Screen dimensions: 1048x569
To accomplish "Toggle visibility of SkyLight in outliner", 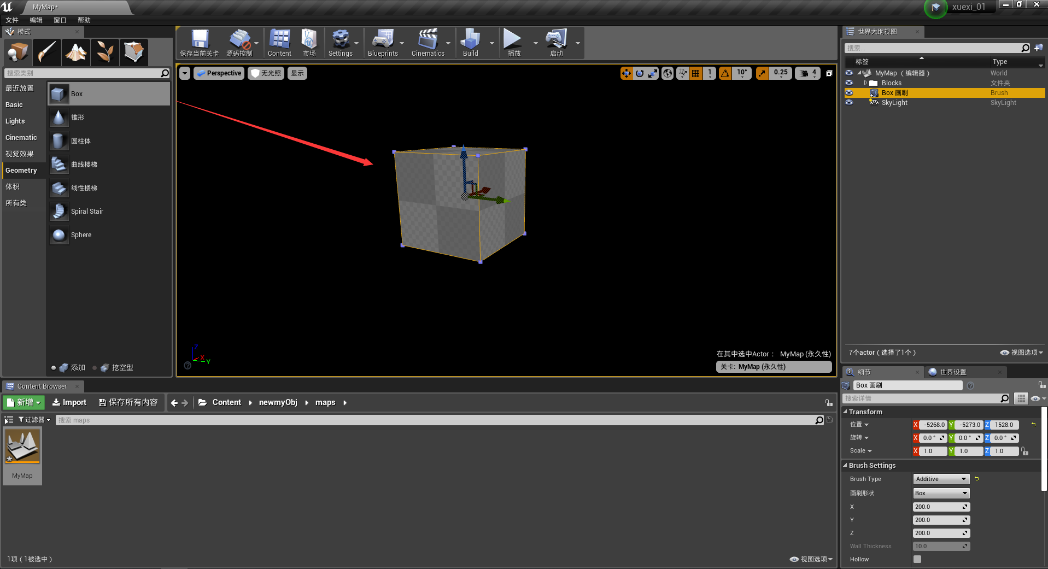I will pos(849,103).
